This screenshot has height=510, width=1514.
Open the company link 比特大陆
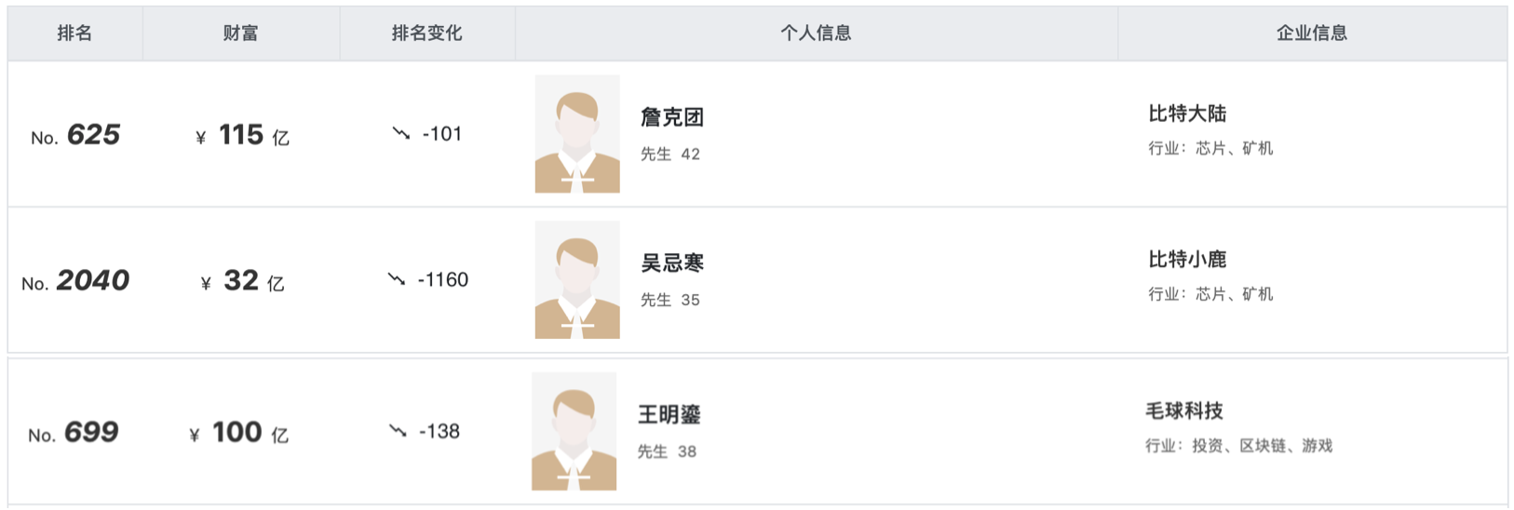pyautogui.click(x=1187, y=114)
